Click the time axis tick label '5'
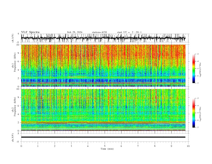 point(105,146)
